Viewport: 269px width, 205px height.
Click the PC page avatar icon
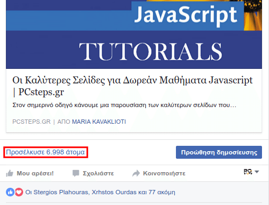248,172
